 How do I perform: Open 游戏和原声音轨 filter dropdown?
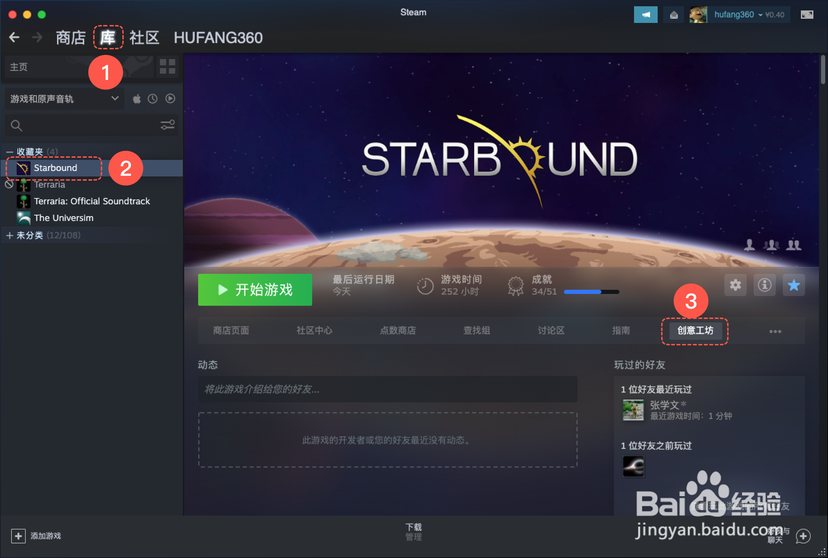(x=64, y=99)
